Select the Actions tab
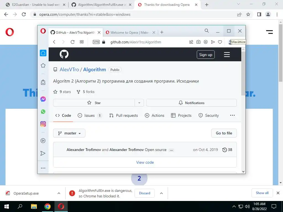 click(x=154, y=115)
